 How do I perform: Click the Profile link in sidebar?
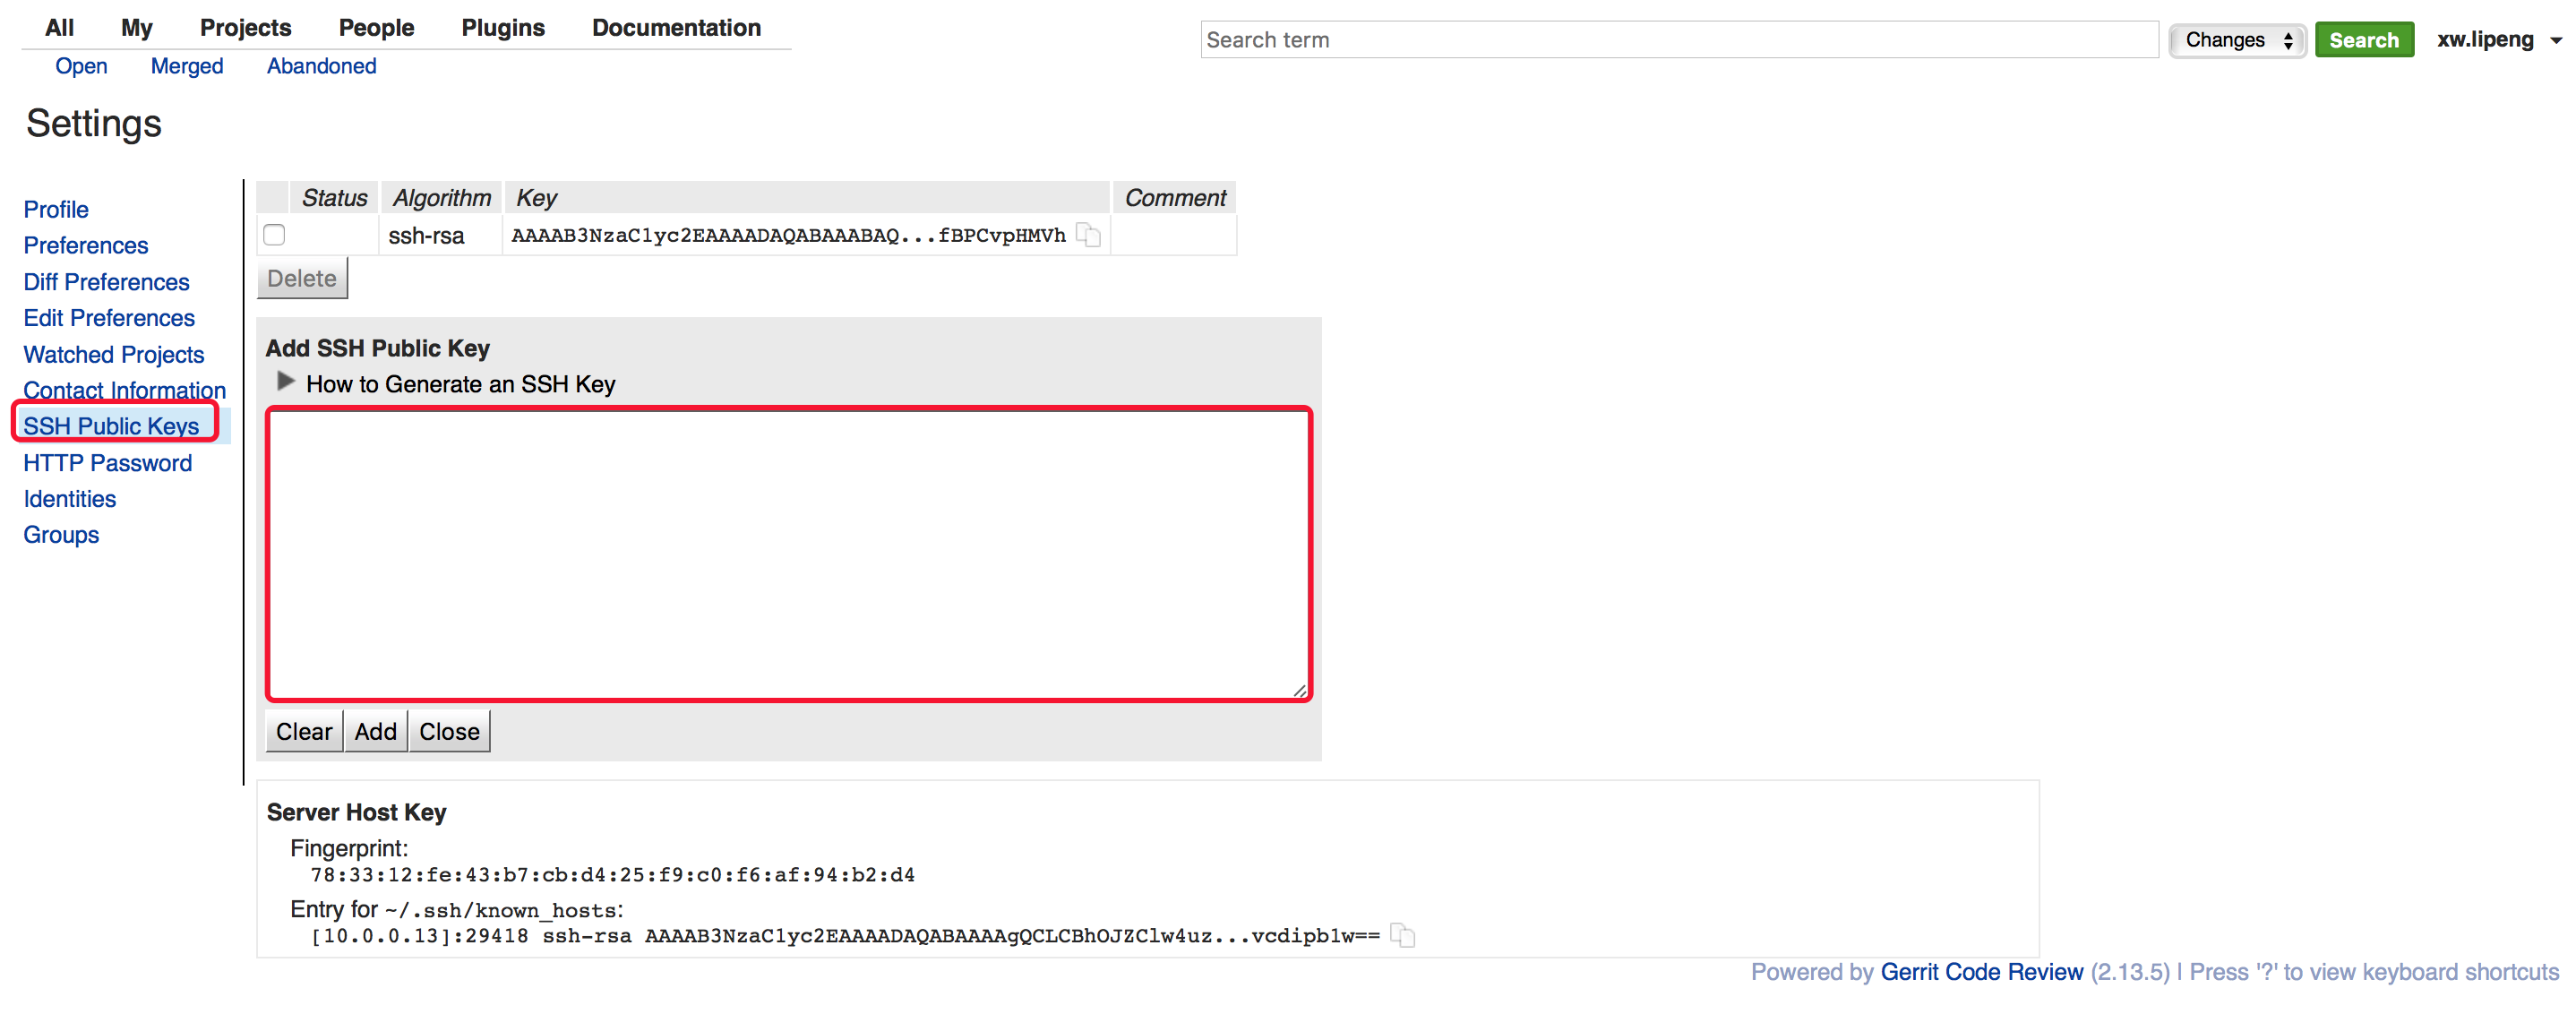click(56, 209)
